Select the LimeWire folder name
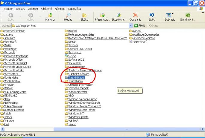Screen dimensions: 205x138 tap(9, 38)
